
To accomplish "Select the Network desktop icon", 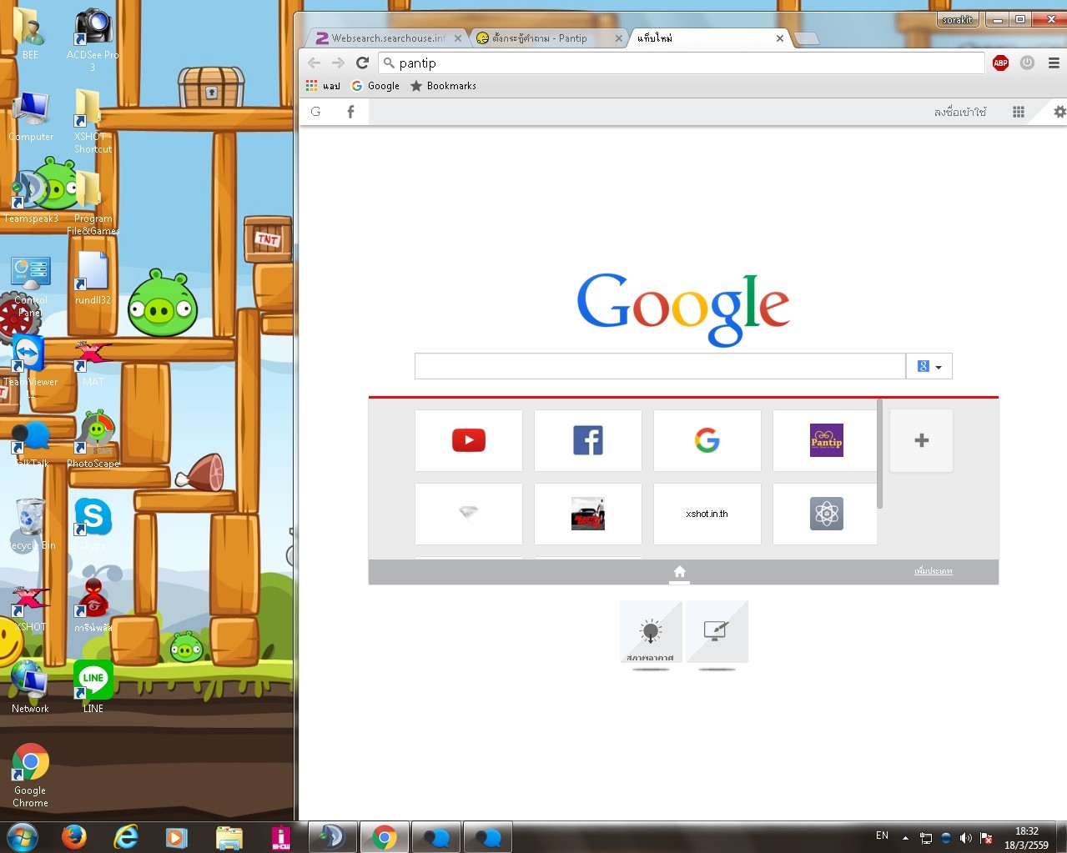I will [x=30, y=688].
